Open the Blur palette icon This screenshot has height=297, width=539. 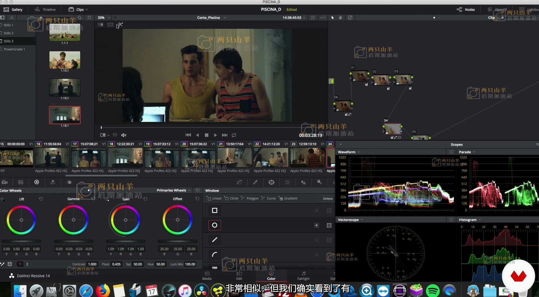point(303,182)
